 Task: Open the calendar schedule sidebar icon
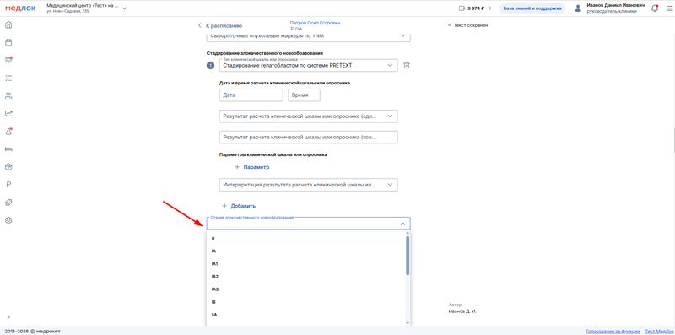[8, 42]
